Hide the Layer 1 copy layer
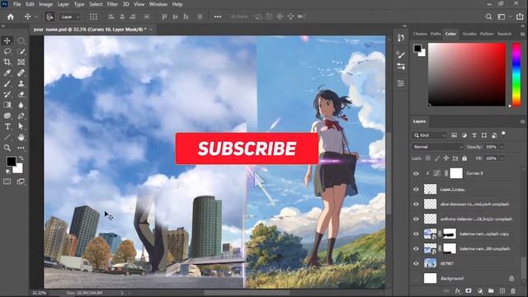Image resolution: width=528 pixels, height=297 pixels. pos(416,189)
